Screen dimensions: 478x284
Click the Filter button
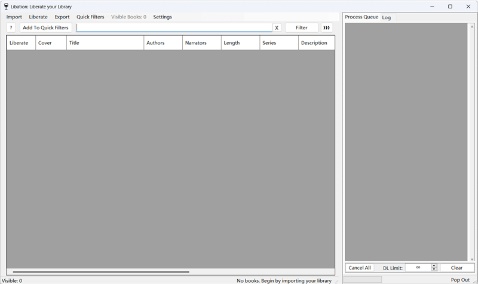click(x=302, y=28)
